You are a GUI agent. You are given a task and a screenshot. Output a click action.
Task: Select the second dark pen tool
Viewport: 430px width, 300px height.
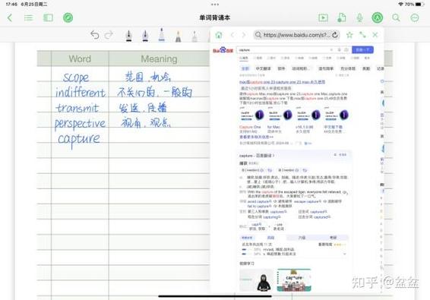tap(145, 36)
